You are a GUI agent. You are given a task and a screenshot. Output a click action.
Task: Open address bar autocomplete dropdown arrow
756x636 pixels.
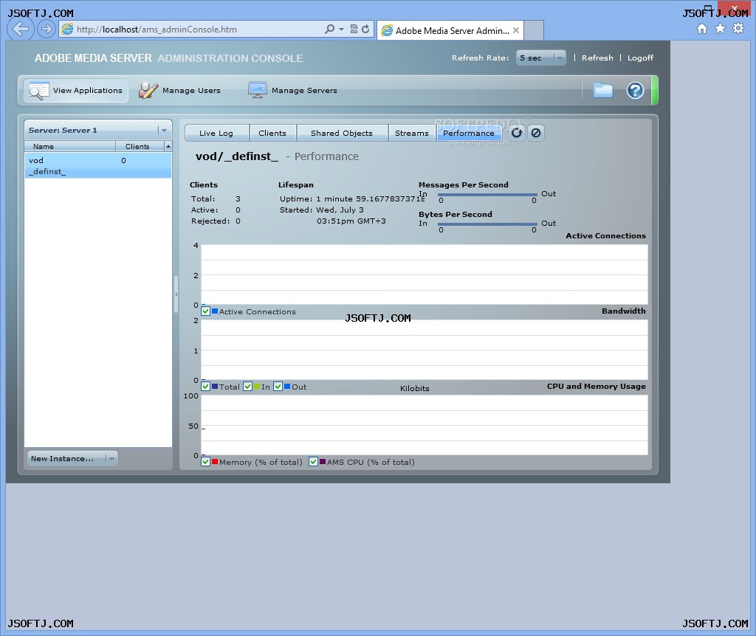pyautogui.click(x=341, y=29)
